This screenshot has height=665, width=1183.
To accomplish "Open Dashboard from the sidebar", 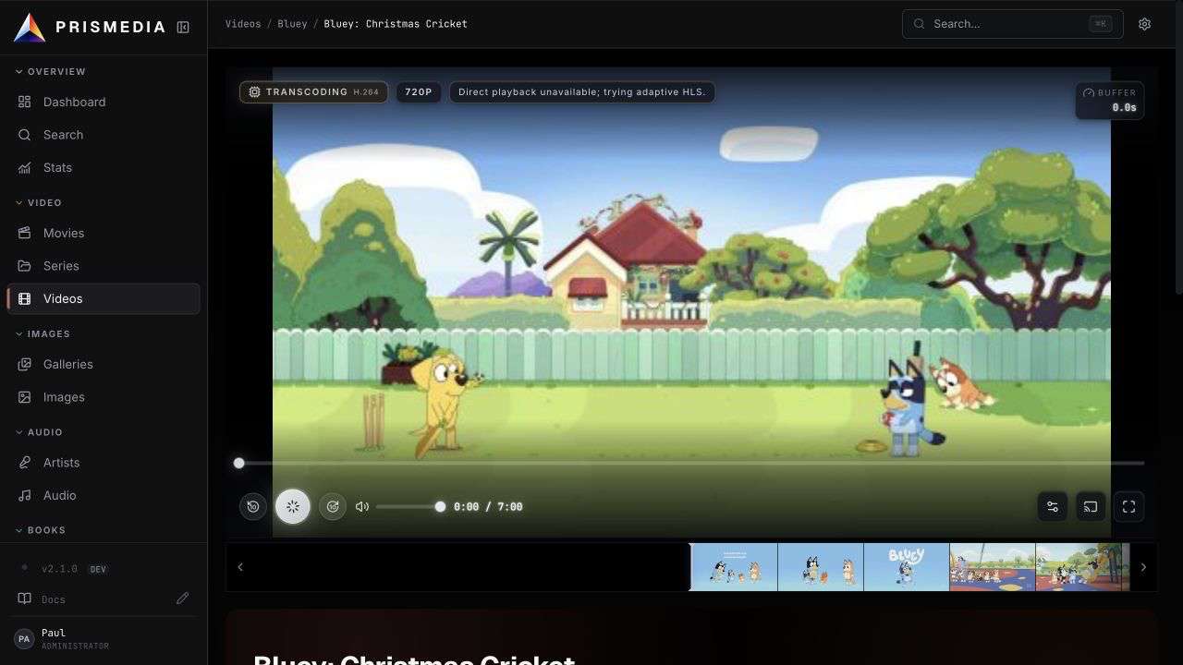I will [x=104, y=102].
